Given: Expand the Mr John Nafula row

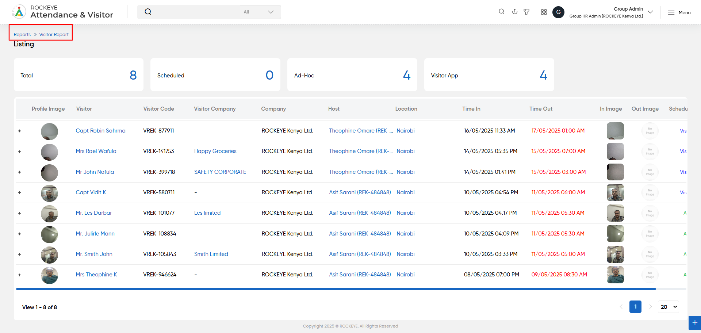Looking at the screenshot, I should point(20,172).
